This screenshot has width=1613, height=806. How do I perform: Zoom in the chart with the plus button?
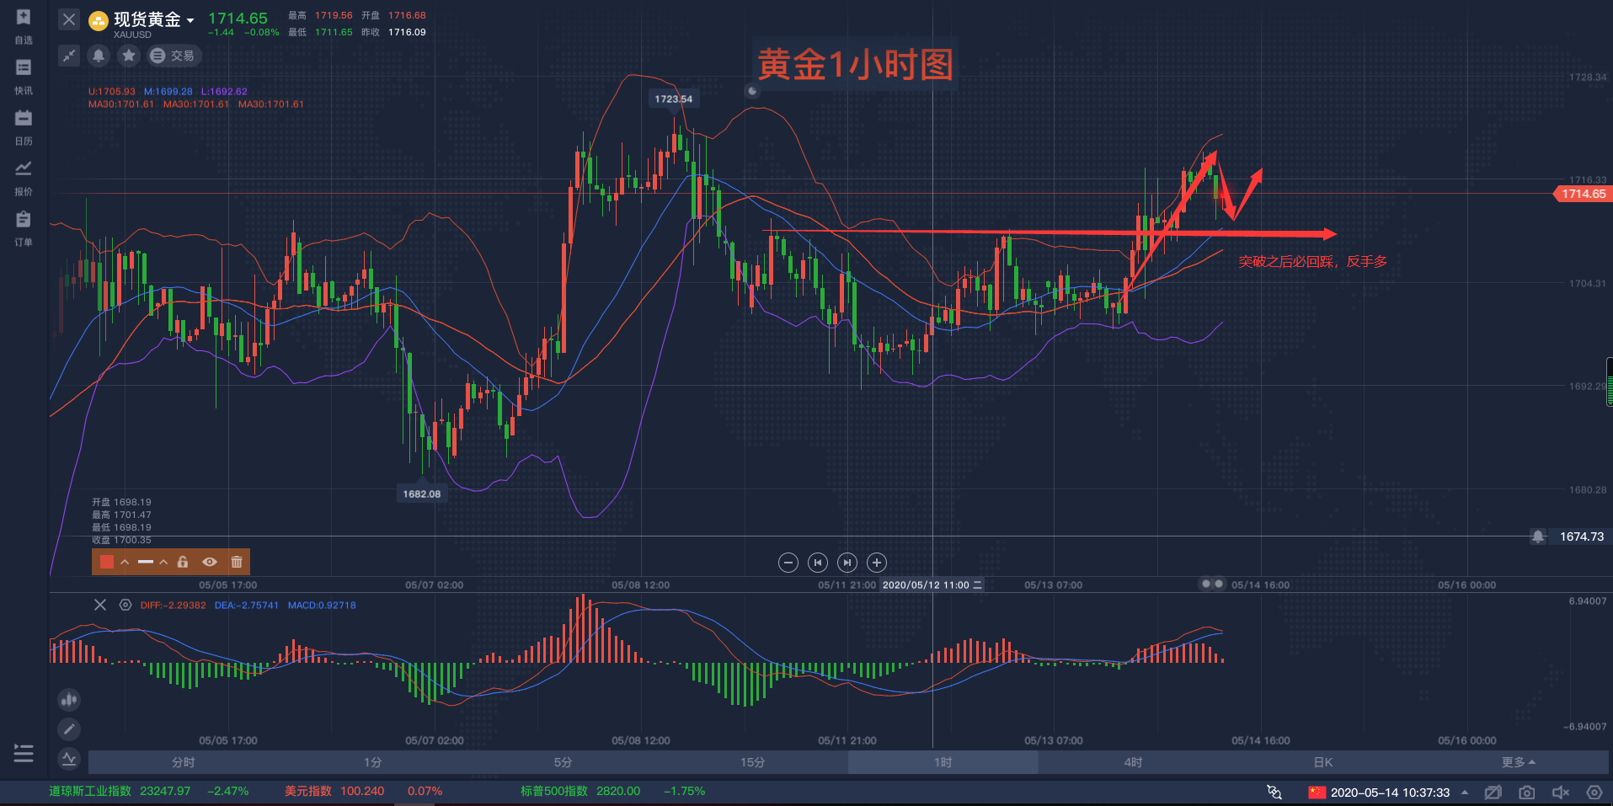tap(877, 563)
